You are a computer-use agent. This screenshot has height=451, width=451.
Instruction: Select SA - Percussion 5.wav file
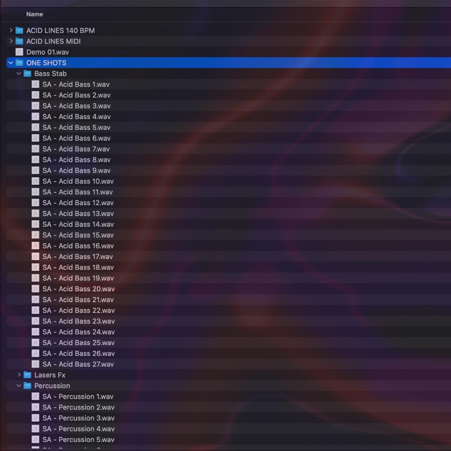(x=78, y=440)
